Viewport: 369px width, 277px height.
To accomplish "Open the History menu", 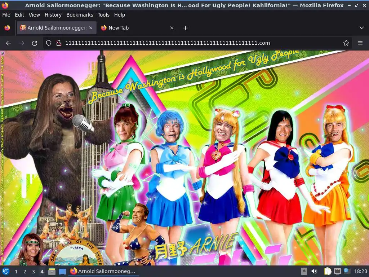I will (53, 15).
